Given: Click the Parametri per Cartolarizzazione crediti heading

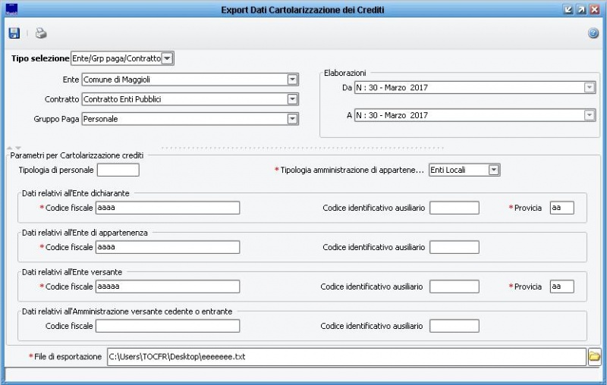Looking at the screenshot, I should click(x=77, y=155).
